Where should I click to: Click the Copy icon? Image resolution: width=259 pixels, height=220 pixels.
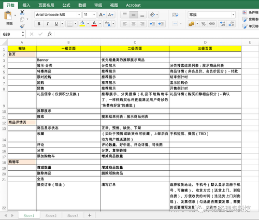tap(22, 19)
